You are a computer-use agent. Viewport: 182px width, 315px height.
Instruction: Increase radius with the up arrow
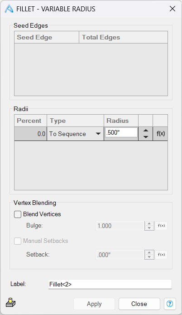tap(146, 131)
